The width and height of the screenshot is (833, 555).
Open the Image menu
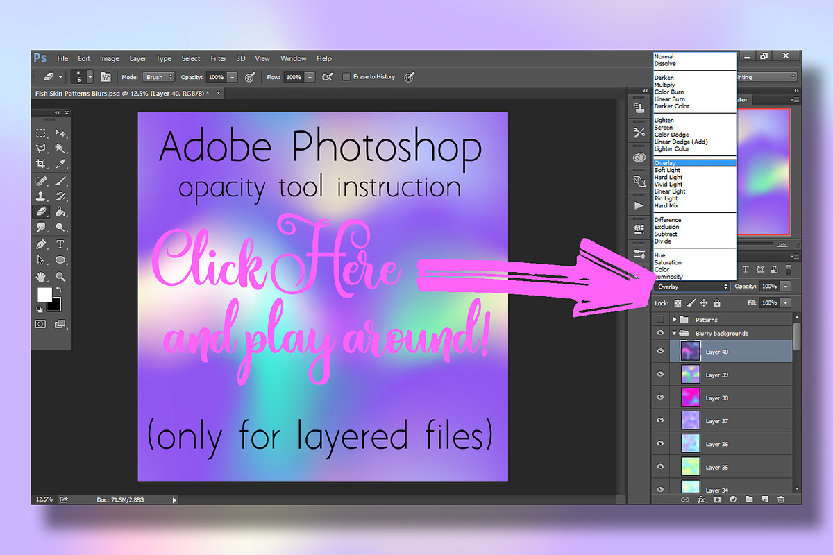click(109, 58)
